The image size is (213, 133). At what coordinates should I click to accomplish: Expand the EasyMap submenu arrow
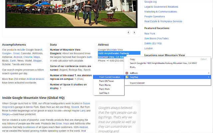pyautogui.click(x=209, y=77)
